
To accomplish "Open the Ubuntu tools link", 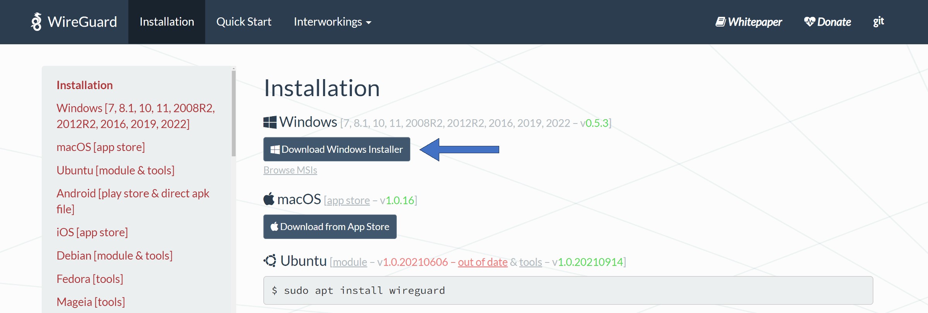I will click(531, 262).
